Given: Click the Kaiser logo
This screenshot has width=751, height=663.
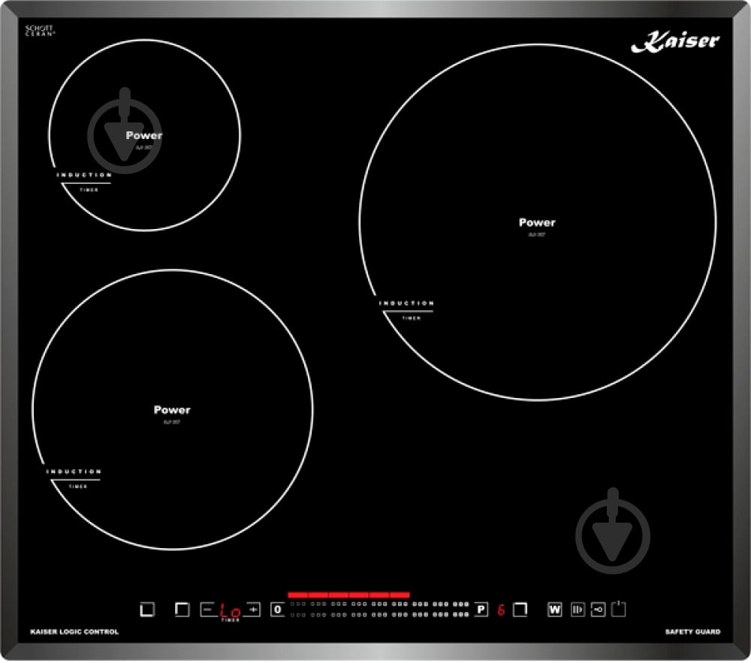Looking at the screenshot, I should pyautogui.click(x=675, y=41).
